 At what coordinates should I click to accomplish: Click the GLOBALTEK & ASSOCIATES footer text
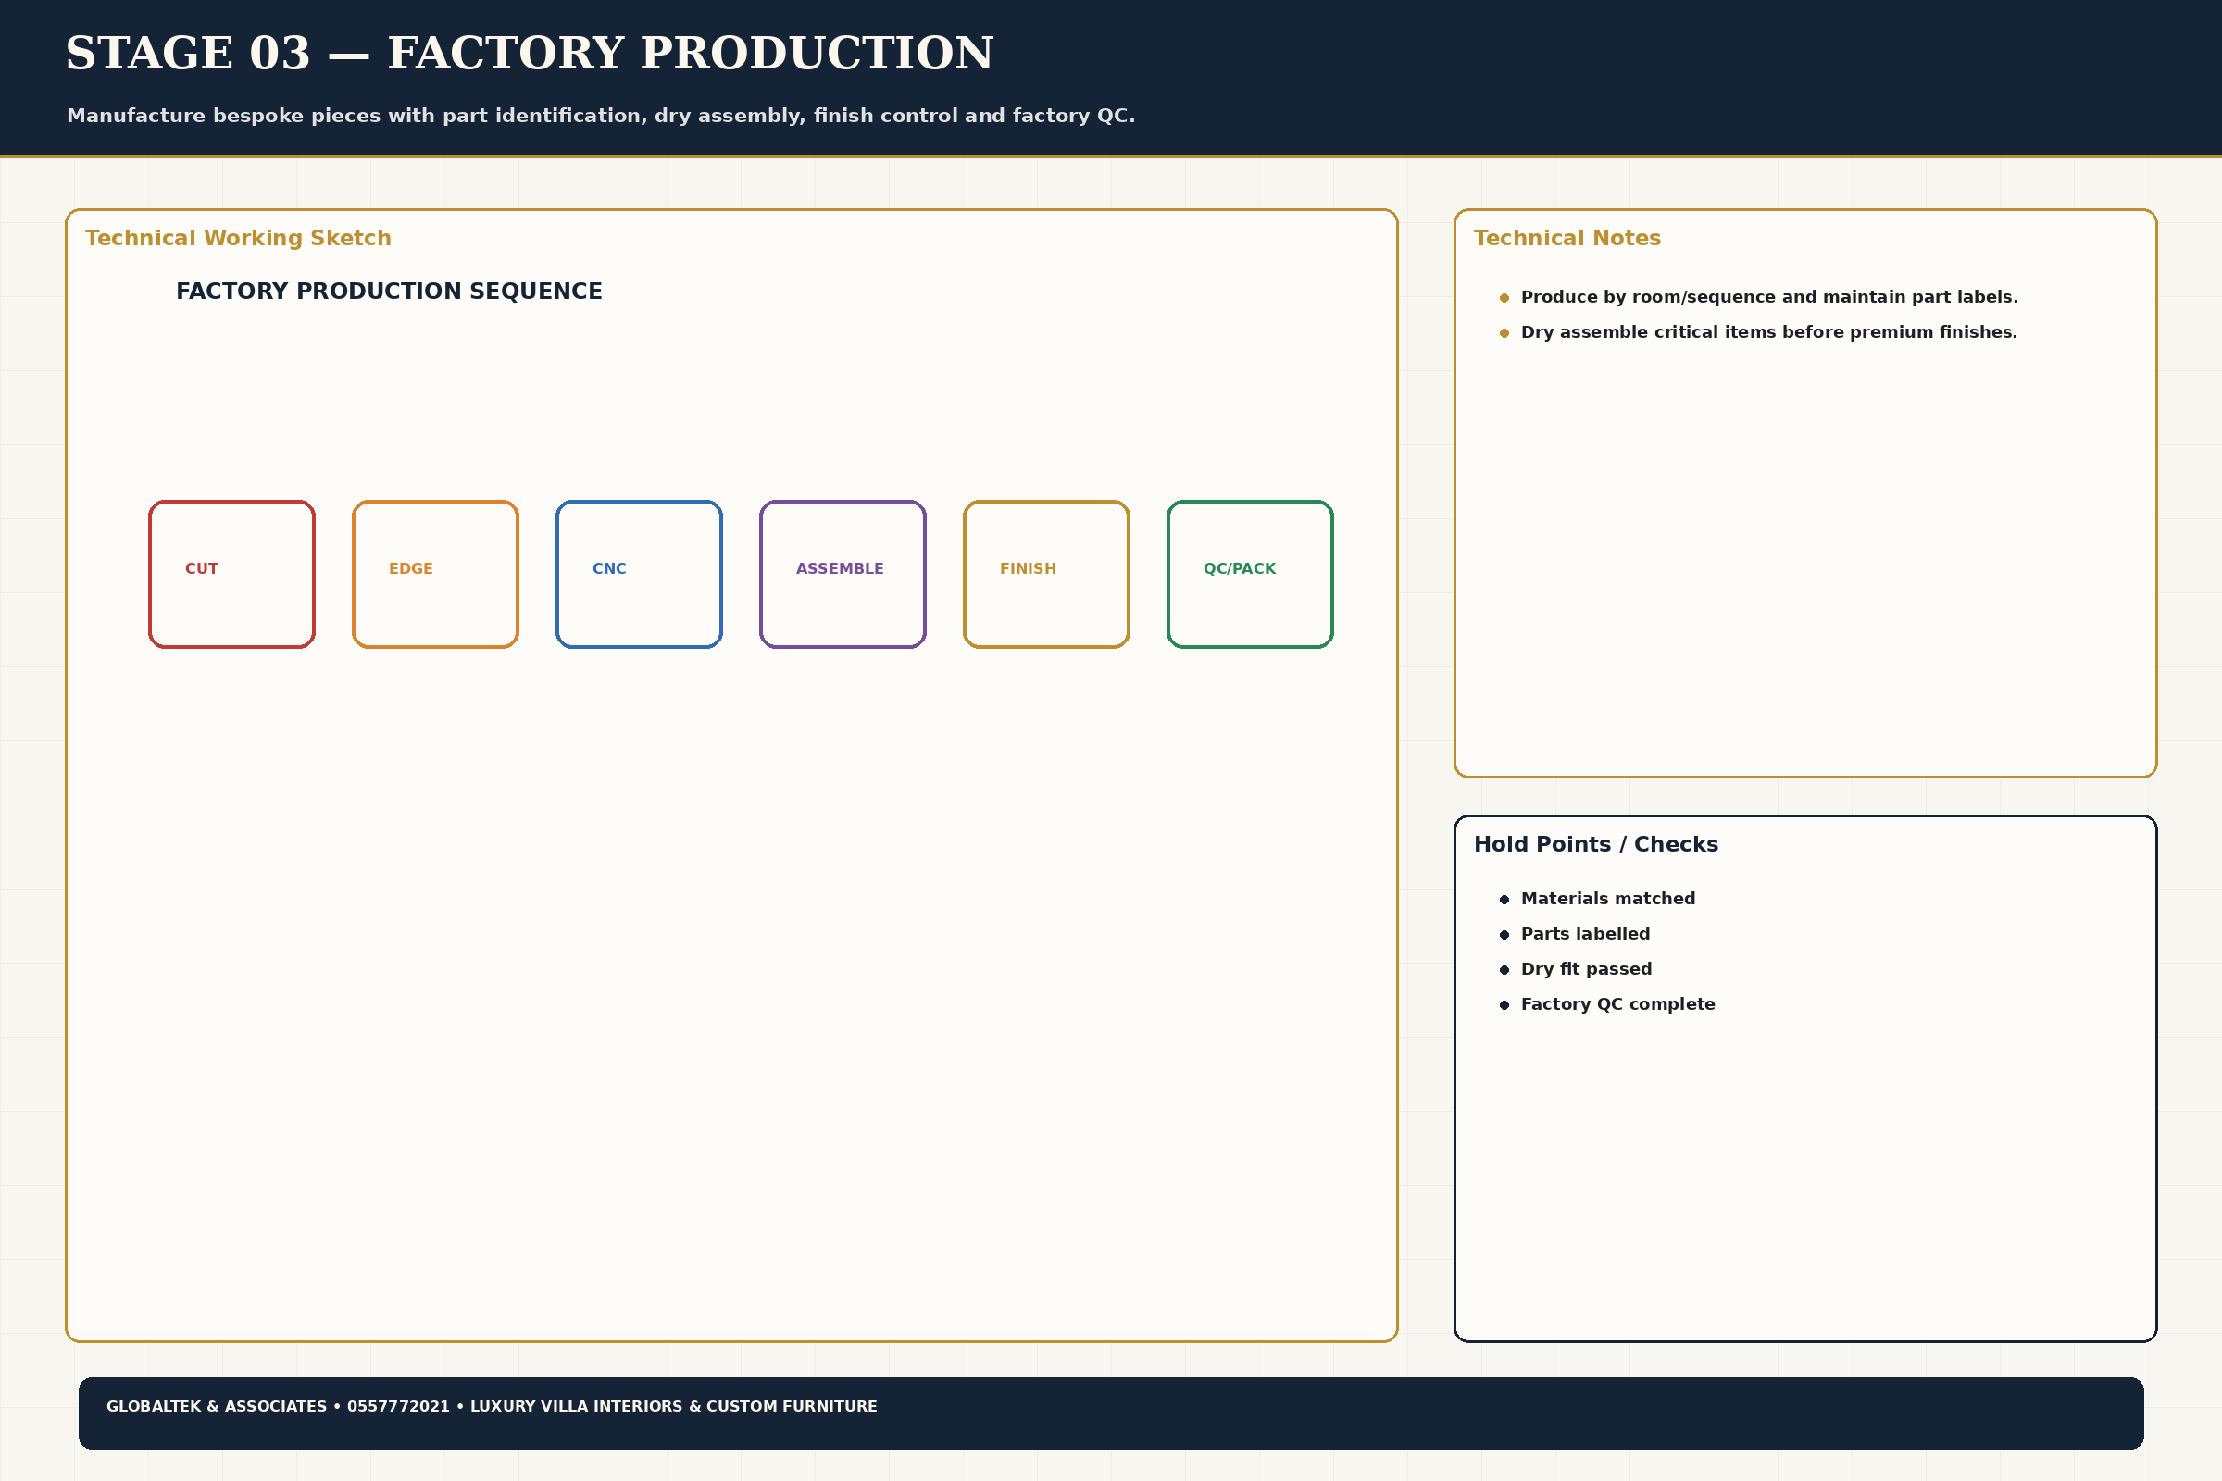(492, 1406)
